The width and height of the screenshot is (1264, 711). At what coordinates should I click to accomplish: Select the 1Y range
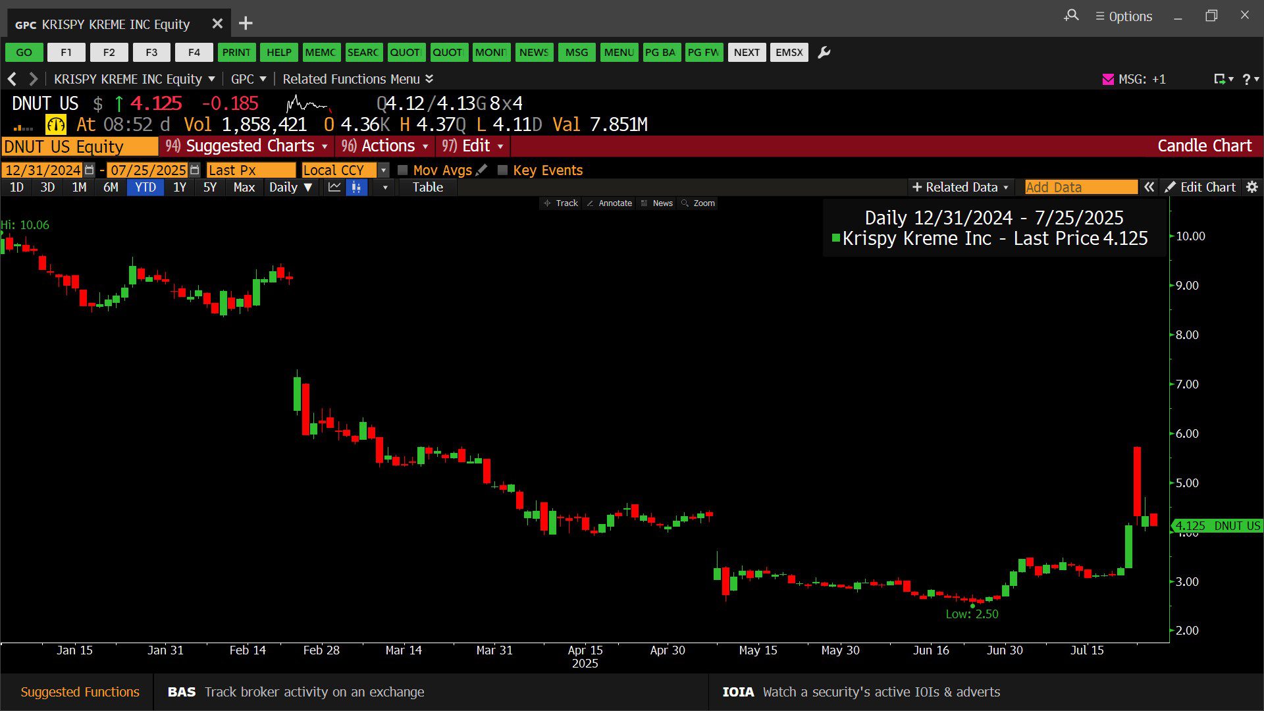coord(180,188)
